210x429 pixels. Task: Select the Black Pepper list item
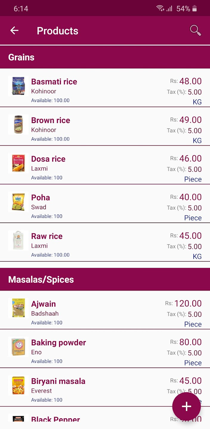click(55, 419)
